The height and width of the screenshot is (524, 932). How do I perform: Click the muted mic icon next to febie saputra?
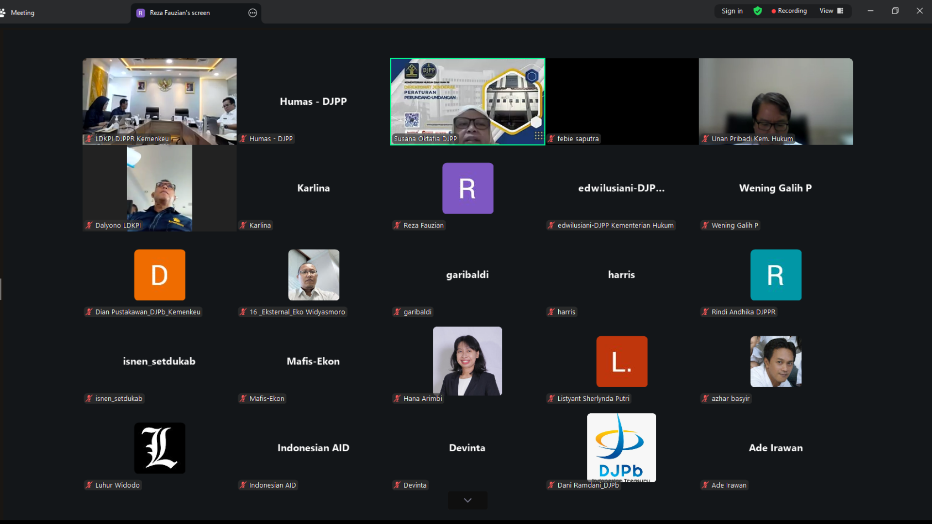point(551,139)
